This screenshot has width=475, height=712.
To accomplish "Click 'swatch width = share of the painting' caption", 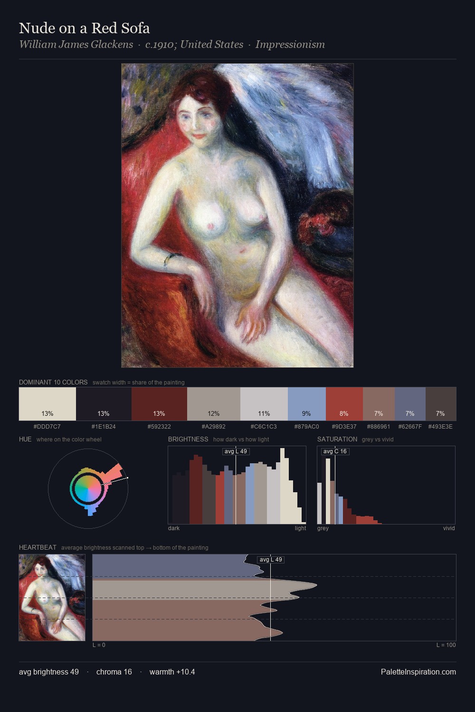I will (x=139, y=383).
